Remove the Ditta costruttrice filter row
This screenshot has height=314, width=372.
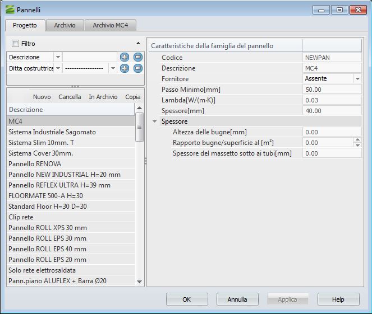pos(138,68)
